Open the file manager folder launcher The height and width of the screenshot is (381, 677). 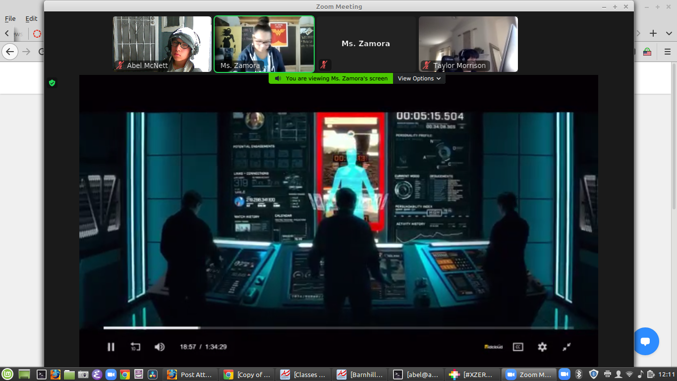click(x=69, y=375)
